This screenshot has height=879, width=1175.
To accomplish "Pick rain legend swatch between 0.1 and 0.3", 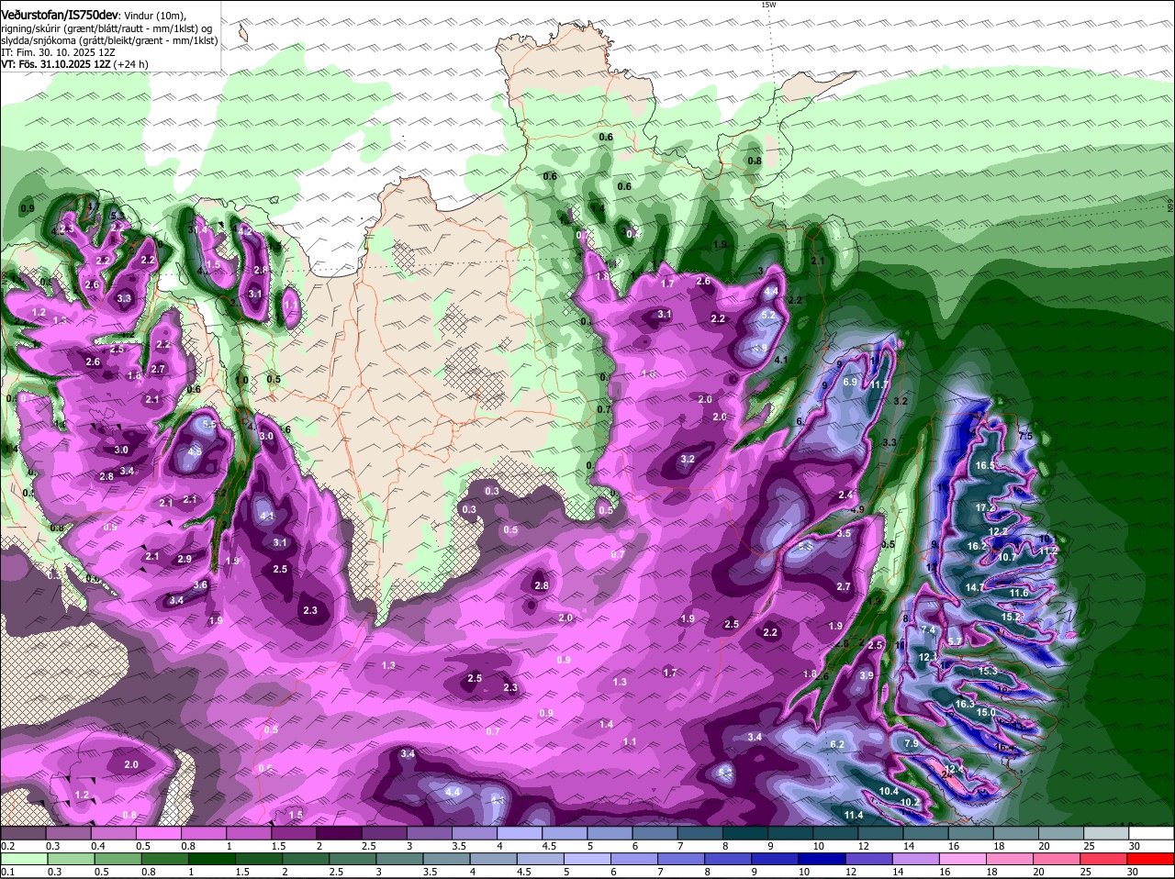I will coord(24,858).
